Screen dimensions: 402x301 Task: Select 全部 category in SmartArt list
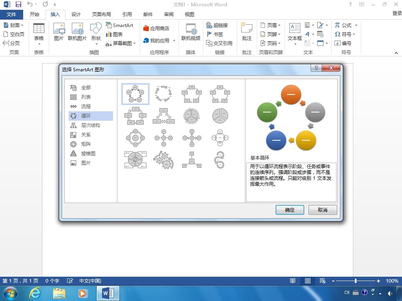(x=91, y=87)
